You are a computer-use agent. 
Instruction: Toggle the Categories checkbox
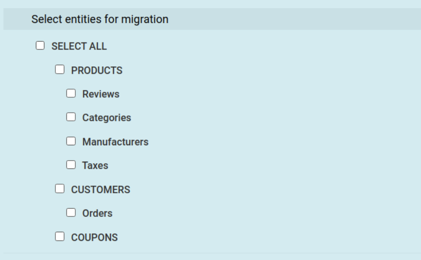(x=71, y=117)
